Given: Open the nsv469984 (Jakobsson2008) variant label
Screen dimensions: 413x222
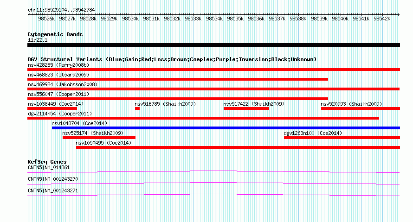Looking at the screenshot, I should pos(63,84).
